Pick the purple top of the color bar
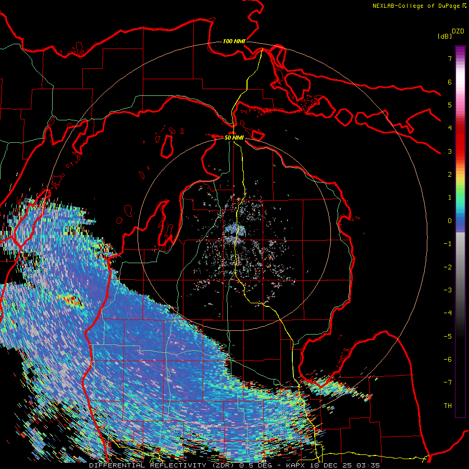This screenshot has width=469, height=469. coord(460,51)
